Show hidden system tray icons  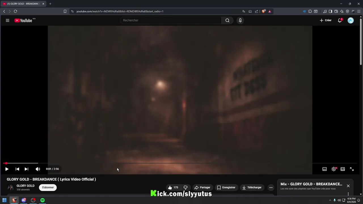click(x=330, y=200)
